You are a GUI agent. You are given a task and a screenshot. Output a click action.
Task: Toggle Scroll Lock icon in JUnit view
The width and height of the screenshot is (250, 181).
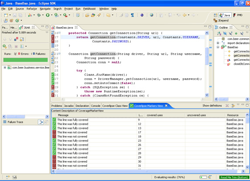click(x=22, y=39)
